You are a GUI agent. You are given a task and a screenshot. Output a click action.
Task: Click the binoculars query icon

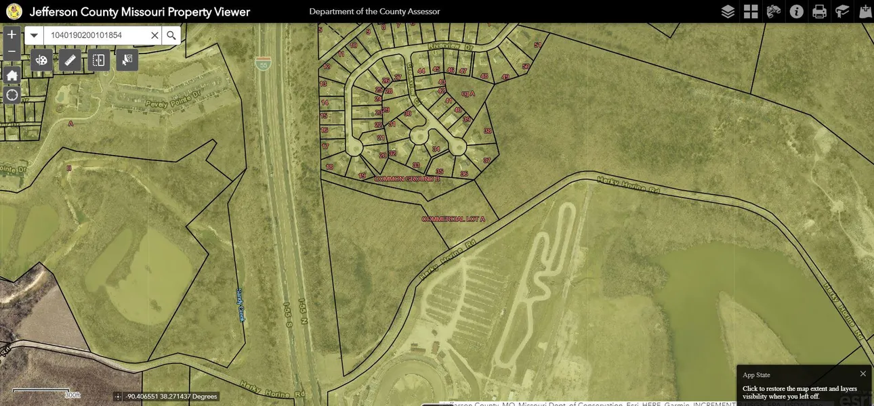pyautogui.click(x=774, y=12)
